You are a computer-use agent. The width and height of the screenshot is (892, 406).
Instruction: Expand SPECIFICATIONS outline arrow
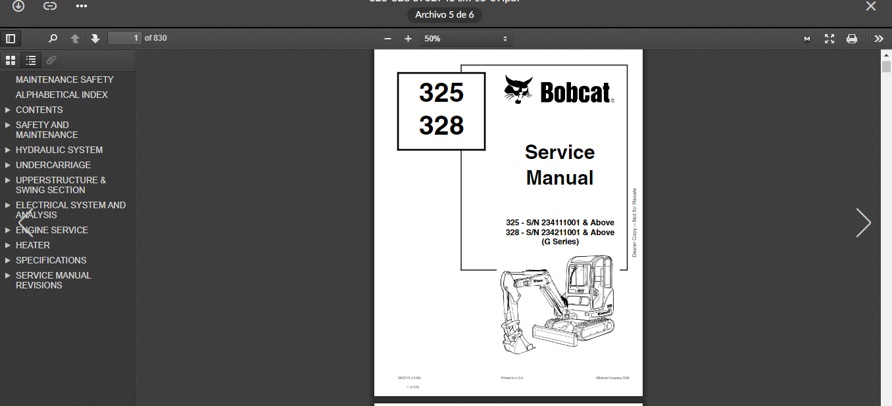click(8, 260)
